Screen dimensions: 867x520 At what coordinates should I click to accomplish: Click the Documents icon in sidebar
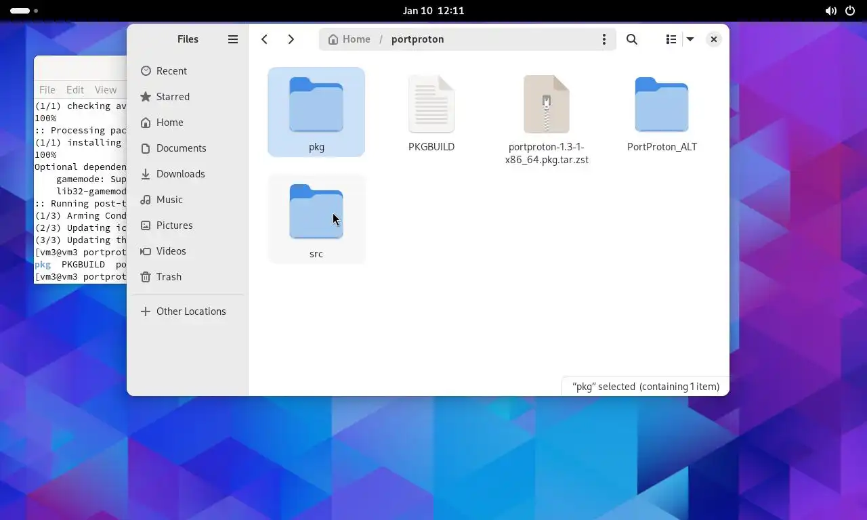(x=146, y=148)
